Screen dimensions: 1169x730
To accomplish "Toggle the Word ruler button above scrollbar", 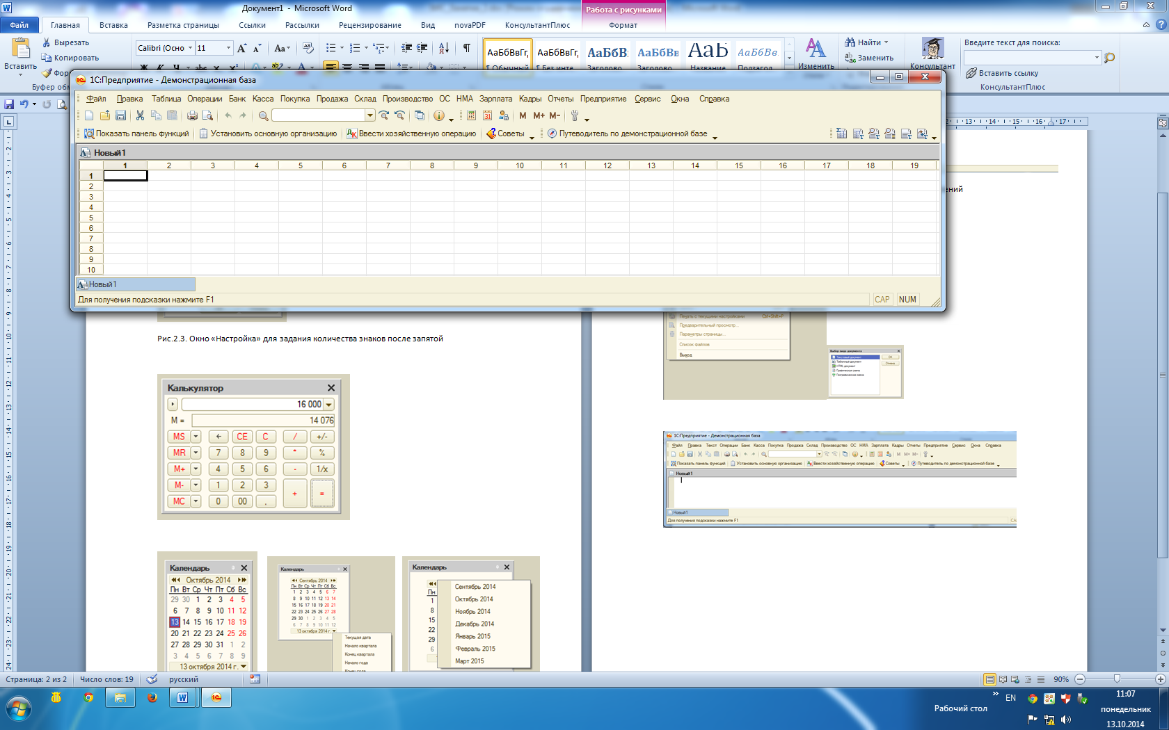I will click(1163, 122).
